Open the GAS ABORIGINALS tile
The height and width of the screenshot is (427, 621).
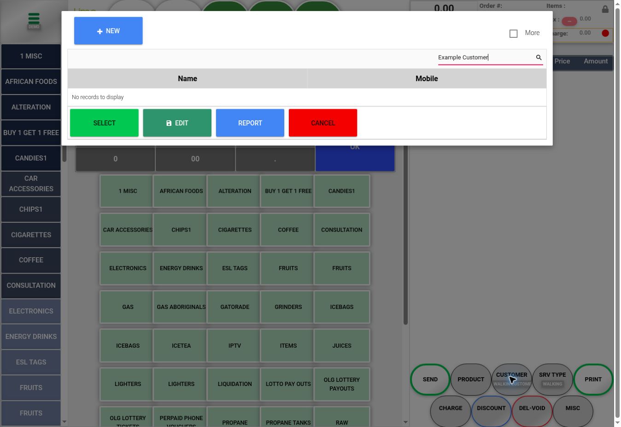(181, 307)
